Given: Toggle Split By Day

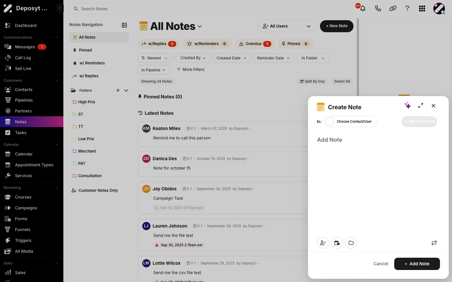Looking at the screenshot, I should pyautogui.click(x=312, y=81).
